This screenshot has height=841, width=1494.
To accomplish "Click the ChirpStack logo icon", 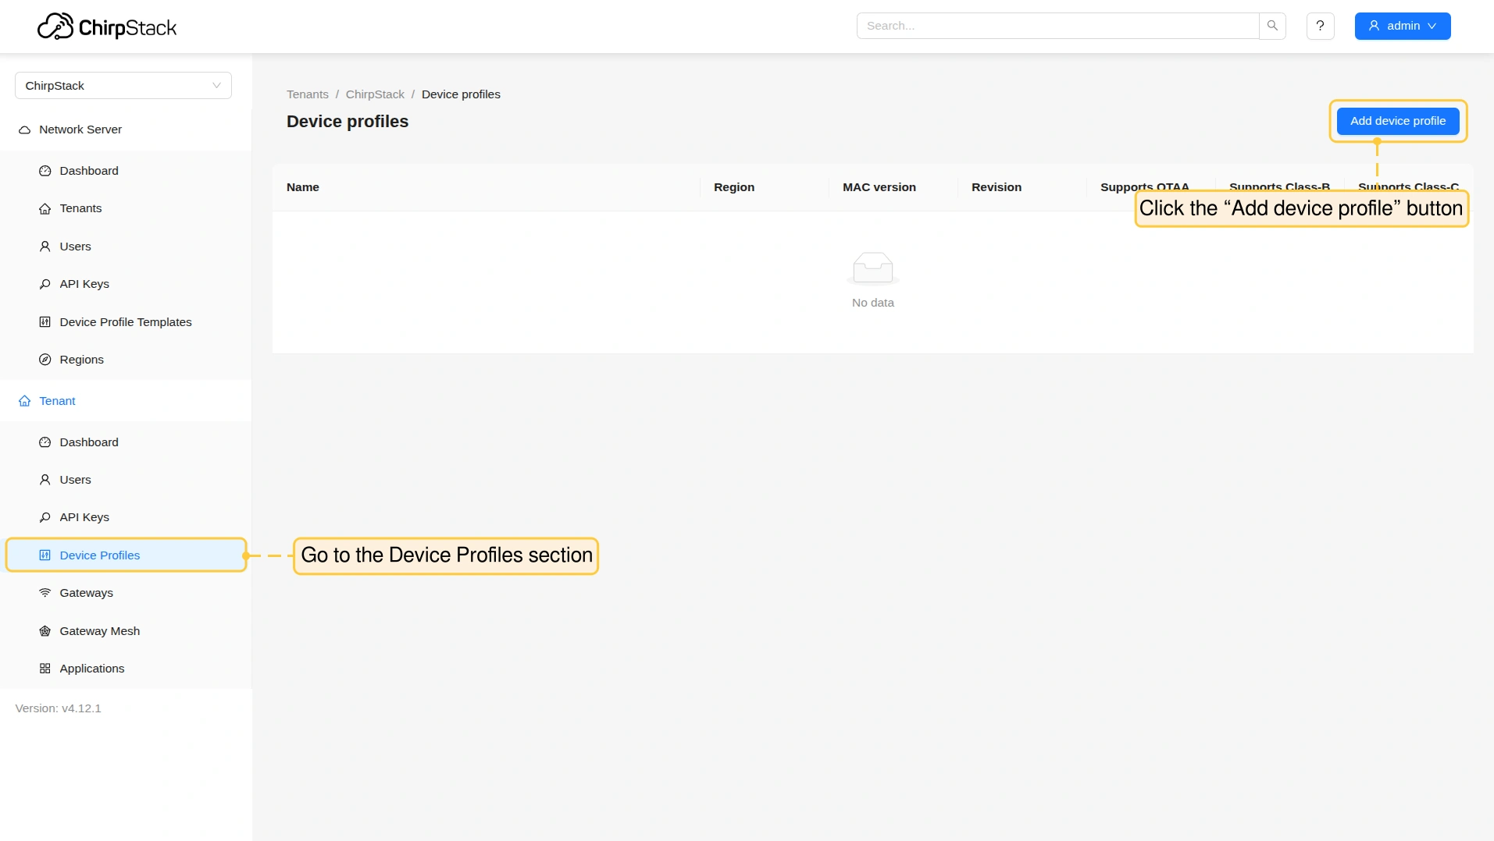I will 55,27.
